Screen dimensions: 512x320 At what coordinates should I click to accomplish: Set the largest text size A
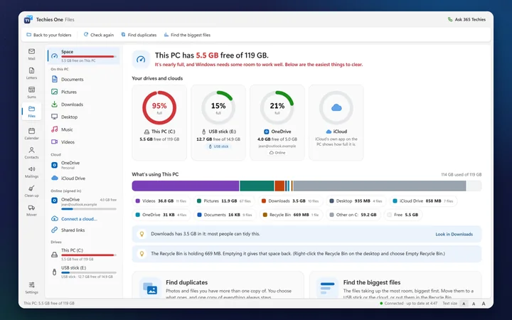484,304
